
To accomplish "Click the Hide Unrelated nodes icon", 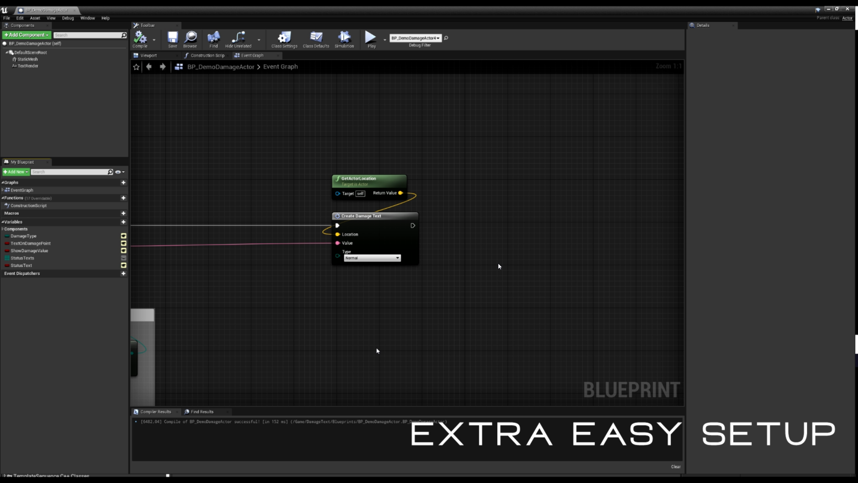I will pos(239,38).
